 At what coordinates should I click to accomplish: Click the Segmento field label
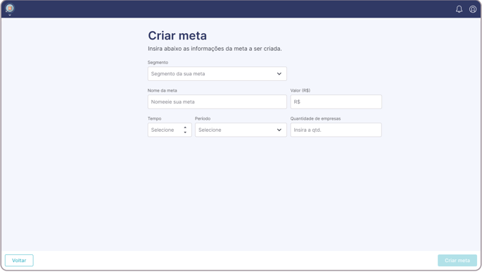[158, 63]
